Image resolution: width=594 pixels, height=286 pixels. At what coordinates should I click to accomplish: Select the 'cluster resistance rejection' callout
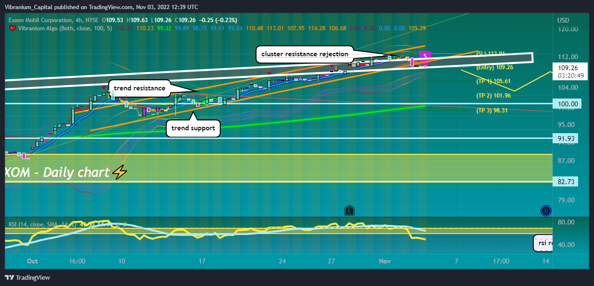click(x=304, y=54)
